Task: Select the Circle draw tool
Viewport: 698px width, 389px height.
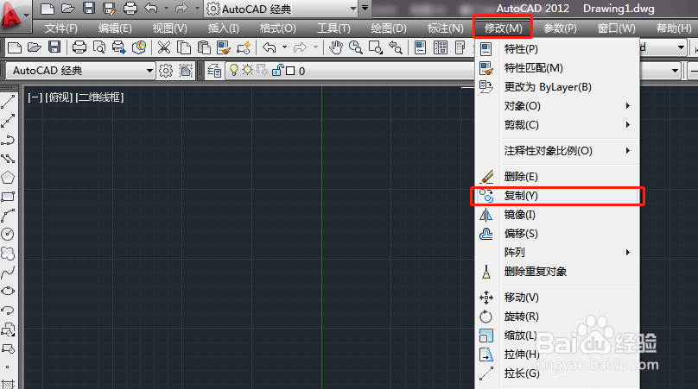Action: coord(8,235)
